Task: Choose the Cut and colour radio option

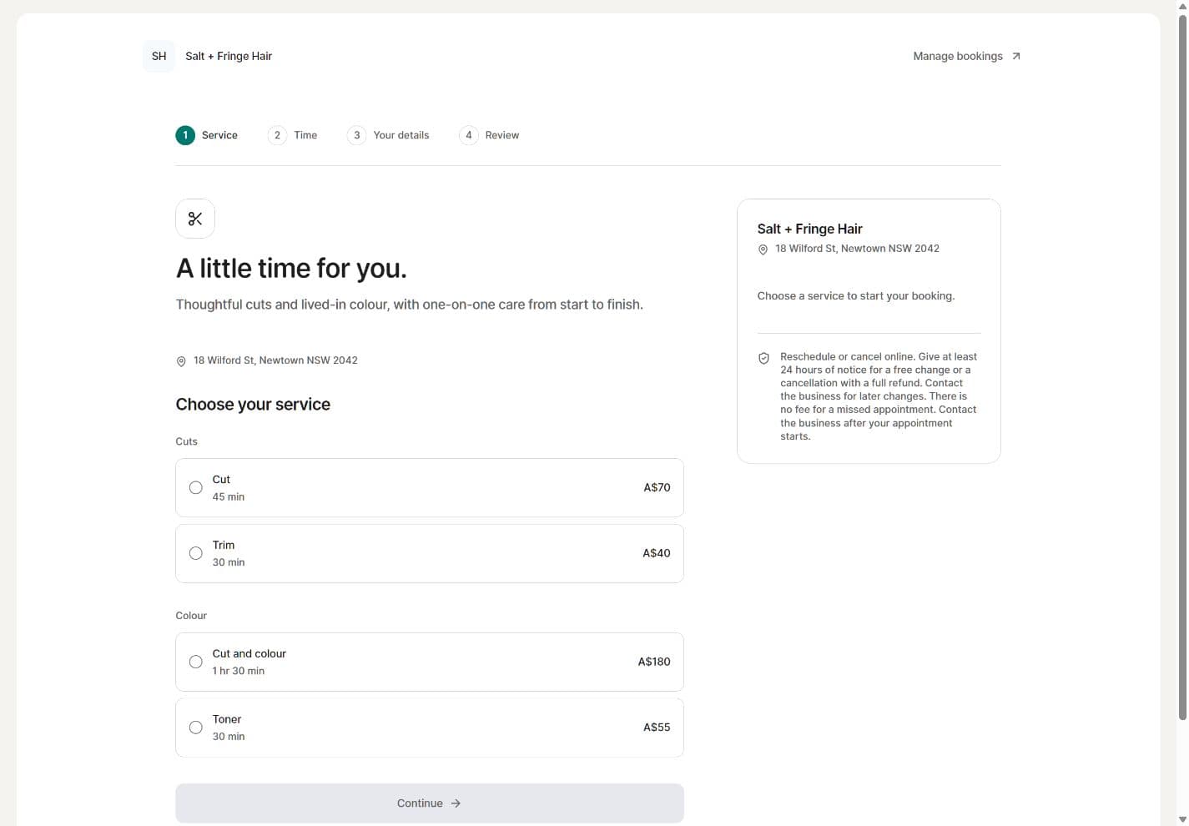Action: [196, 662]
